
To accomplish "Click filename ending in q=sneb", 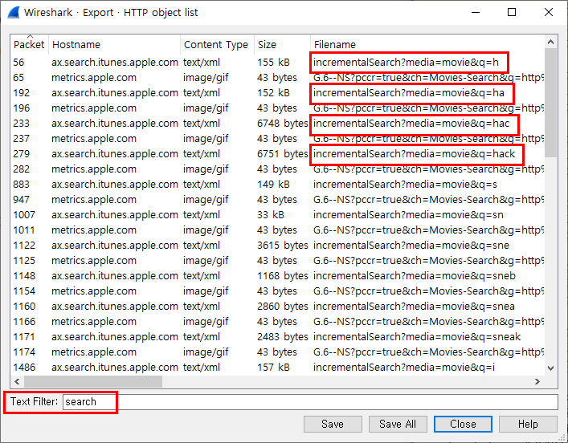I will (x=415, y=276).
